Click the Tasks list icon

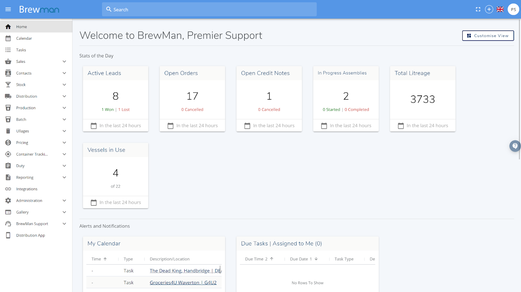click(x=8, y=50)
